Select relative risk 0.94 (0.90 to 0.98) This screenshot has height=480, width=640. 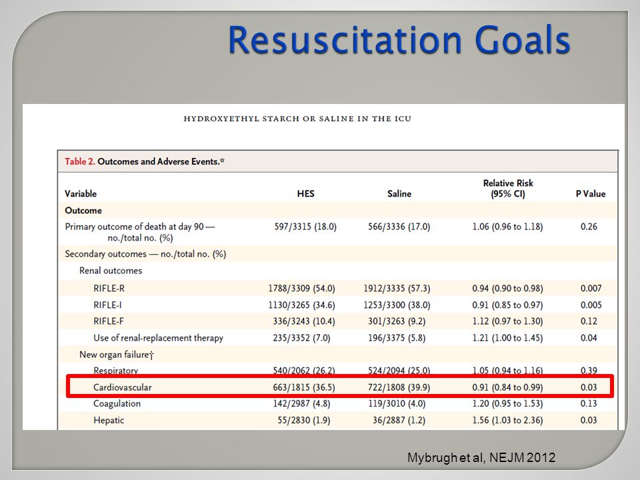(507, 288)
